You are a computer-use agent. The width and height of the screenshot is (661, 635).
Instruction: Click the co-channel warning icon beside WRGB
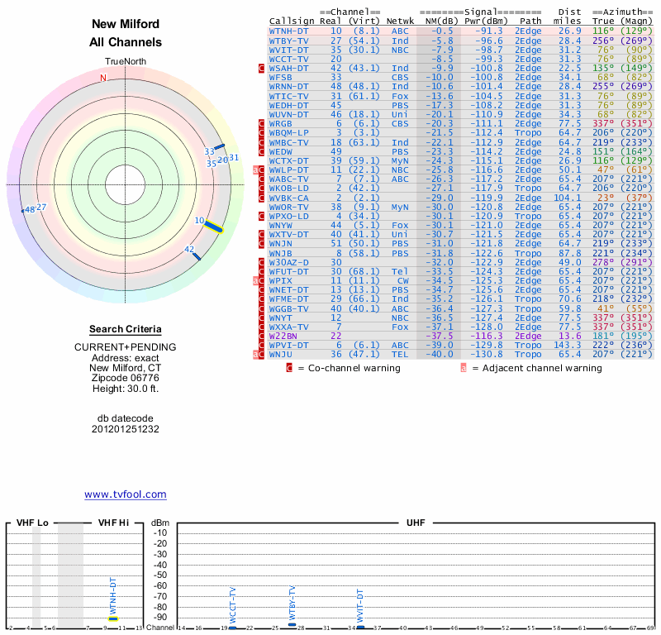tap(262, 123)
